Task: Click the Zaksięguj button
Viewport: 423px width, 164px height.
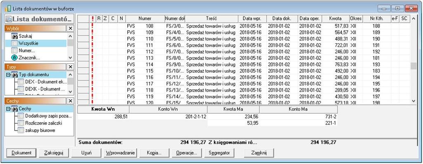Action: pyautogui.click(x=54, y=153)
